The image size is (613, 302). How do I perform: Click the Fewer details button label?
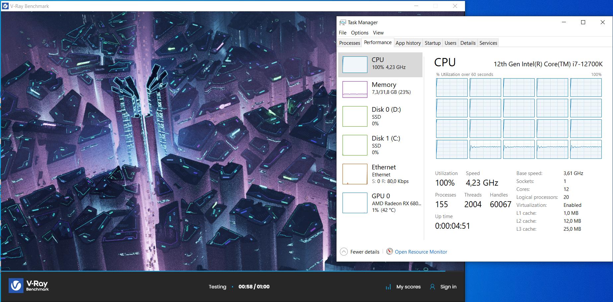point(365,252)
